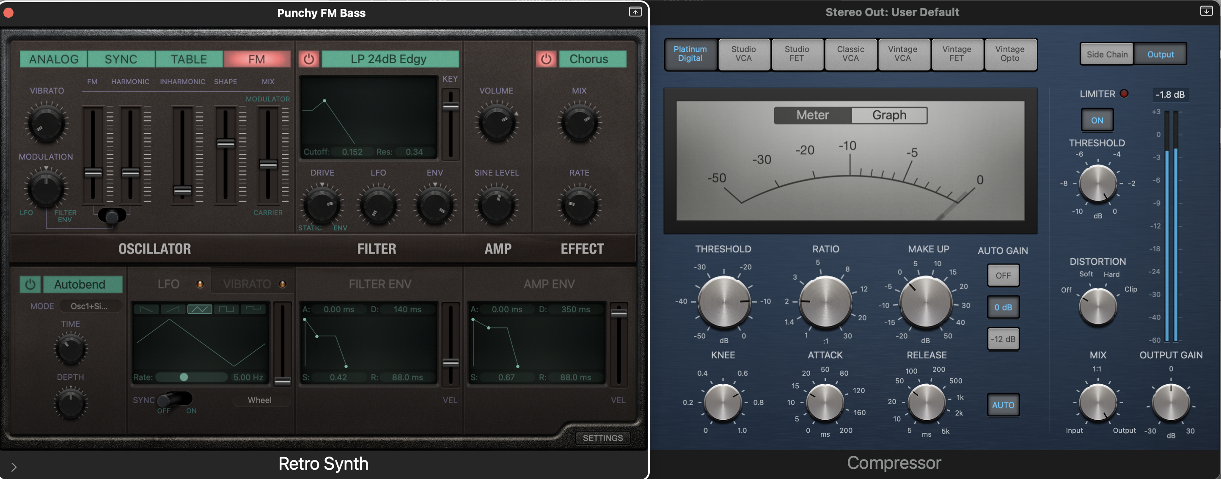
Task: Select the square wave LFO waveform
Action: click(226, 309)
